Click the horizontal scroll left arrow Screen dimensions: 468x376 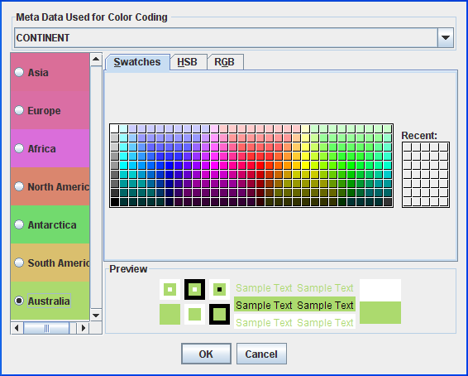tap(17, 328)
